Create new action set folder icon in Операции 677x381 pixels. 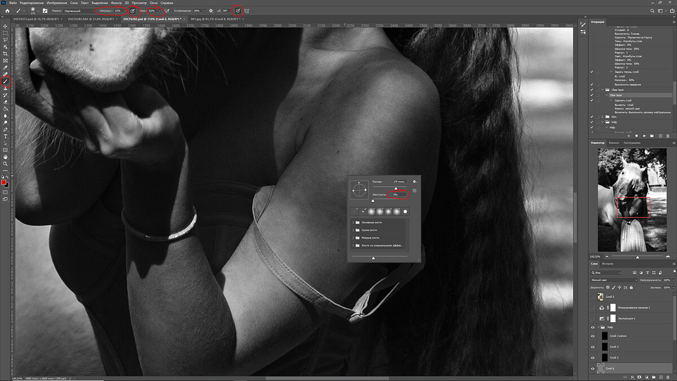pos(652,135)
